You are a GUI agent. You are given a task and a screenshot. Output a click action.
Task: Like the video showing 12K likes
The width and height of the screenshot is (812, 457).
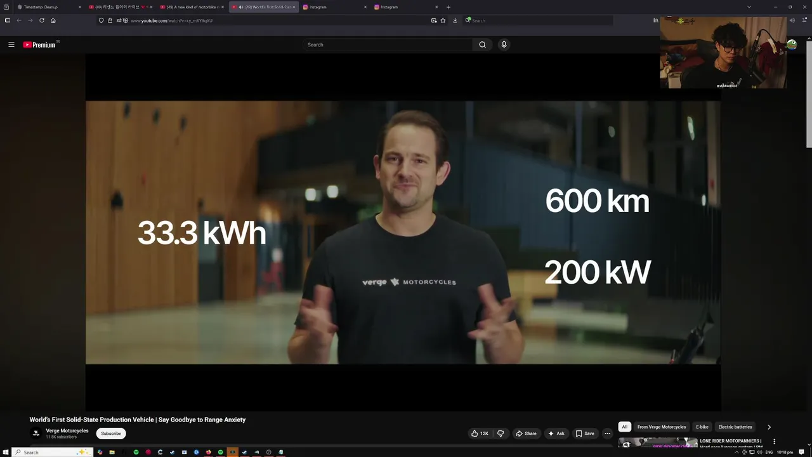(480, 434)
